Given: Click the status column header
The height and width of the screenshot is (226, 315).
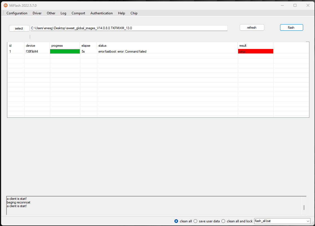Looking at the screenshot, I should [167, 46].
